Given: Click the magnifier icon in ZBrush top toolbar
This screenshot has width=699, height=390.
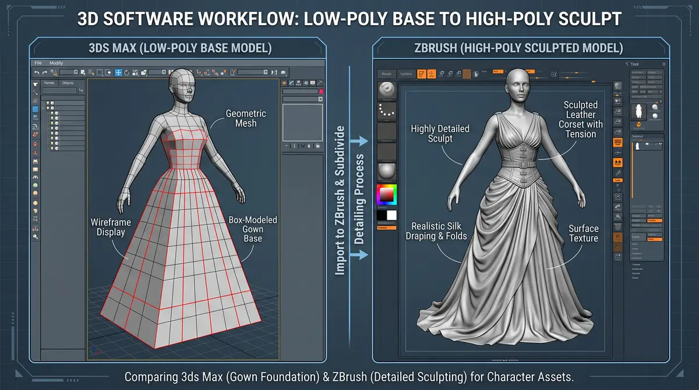Looking at the screenshot, I should tap(554, 74).
